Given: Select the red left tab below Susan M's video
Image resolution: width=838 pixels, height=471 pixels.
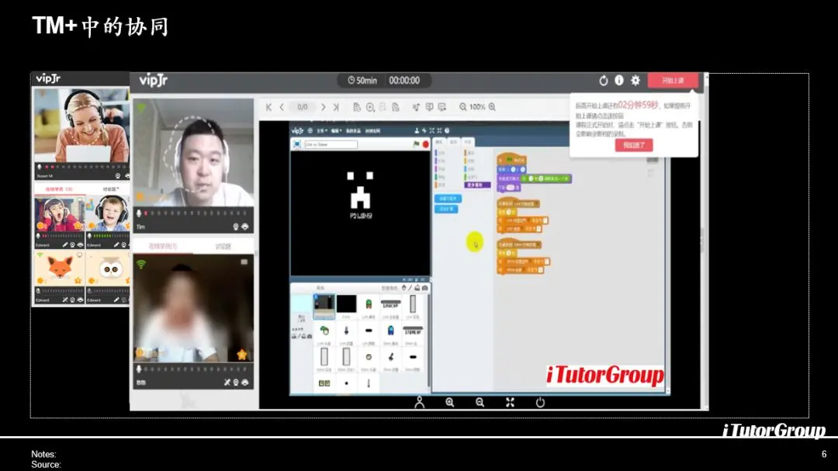Looking at the screenshot, I should coord(59,189).
